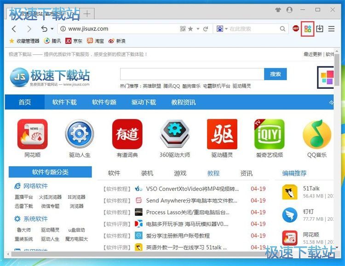Open the hamburger main menu

click(x=331, y=29)
